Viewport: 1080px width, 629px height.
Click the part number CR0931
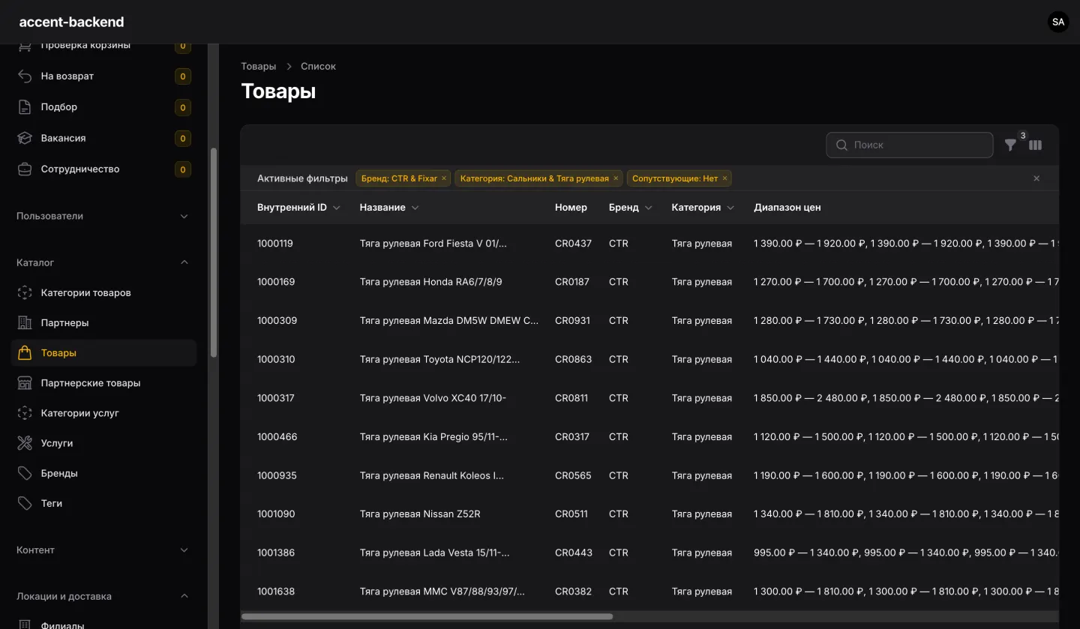(x=572, y=321)
